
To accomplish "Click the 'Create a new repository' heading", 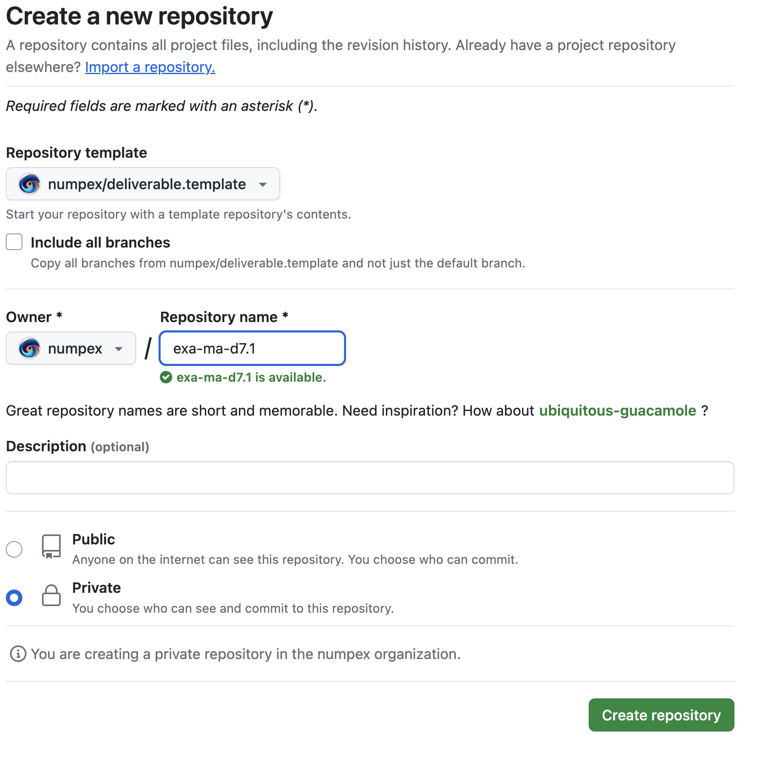I will (140, 17).
